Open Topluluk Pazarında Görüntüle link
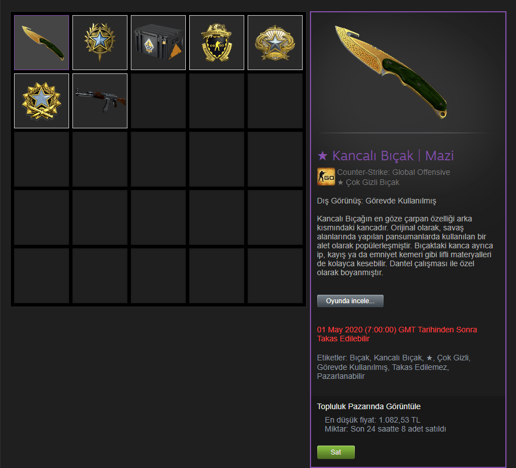 pos(368,406)
